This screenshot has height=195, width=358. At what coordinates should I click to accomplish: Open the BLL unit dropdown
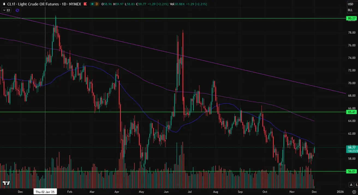(x=350, y=10)
